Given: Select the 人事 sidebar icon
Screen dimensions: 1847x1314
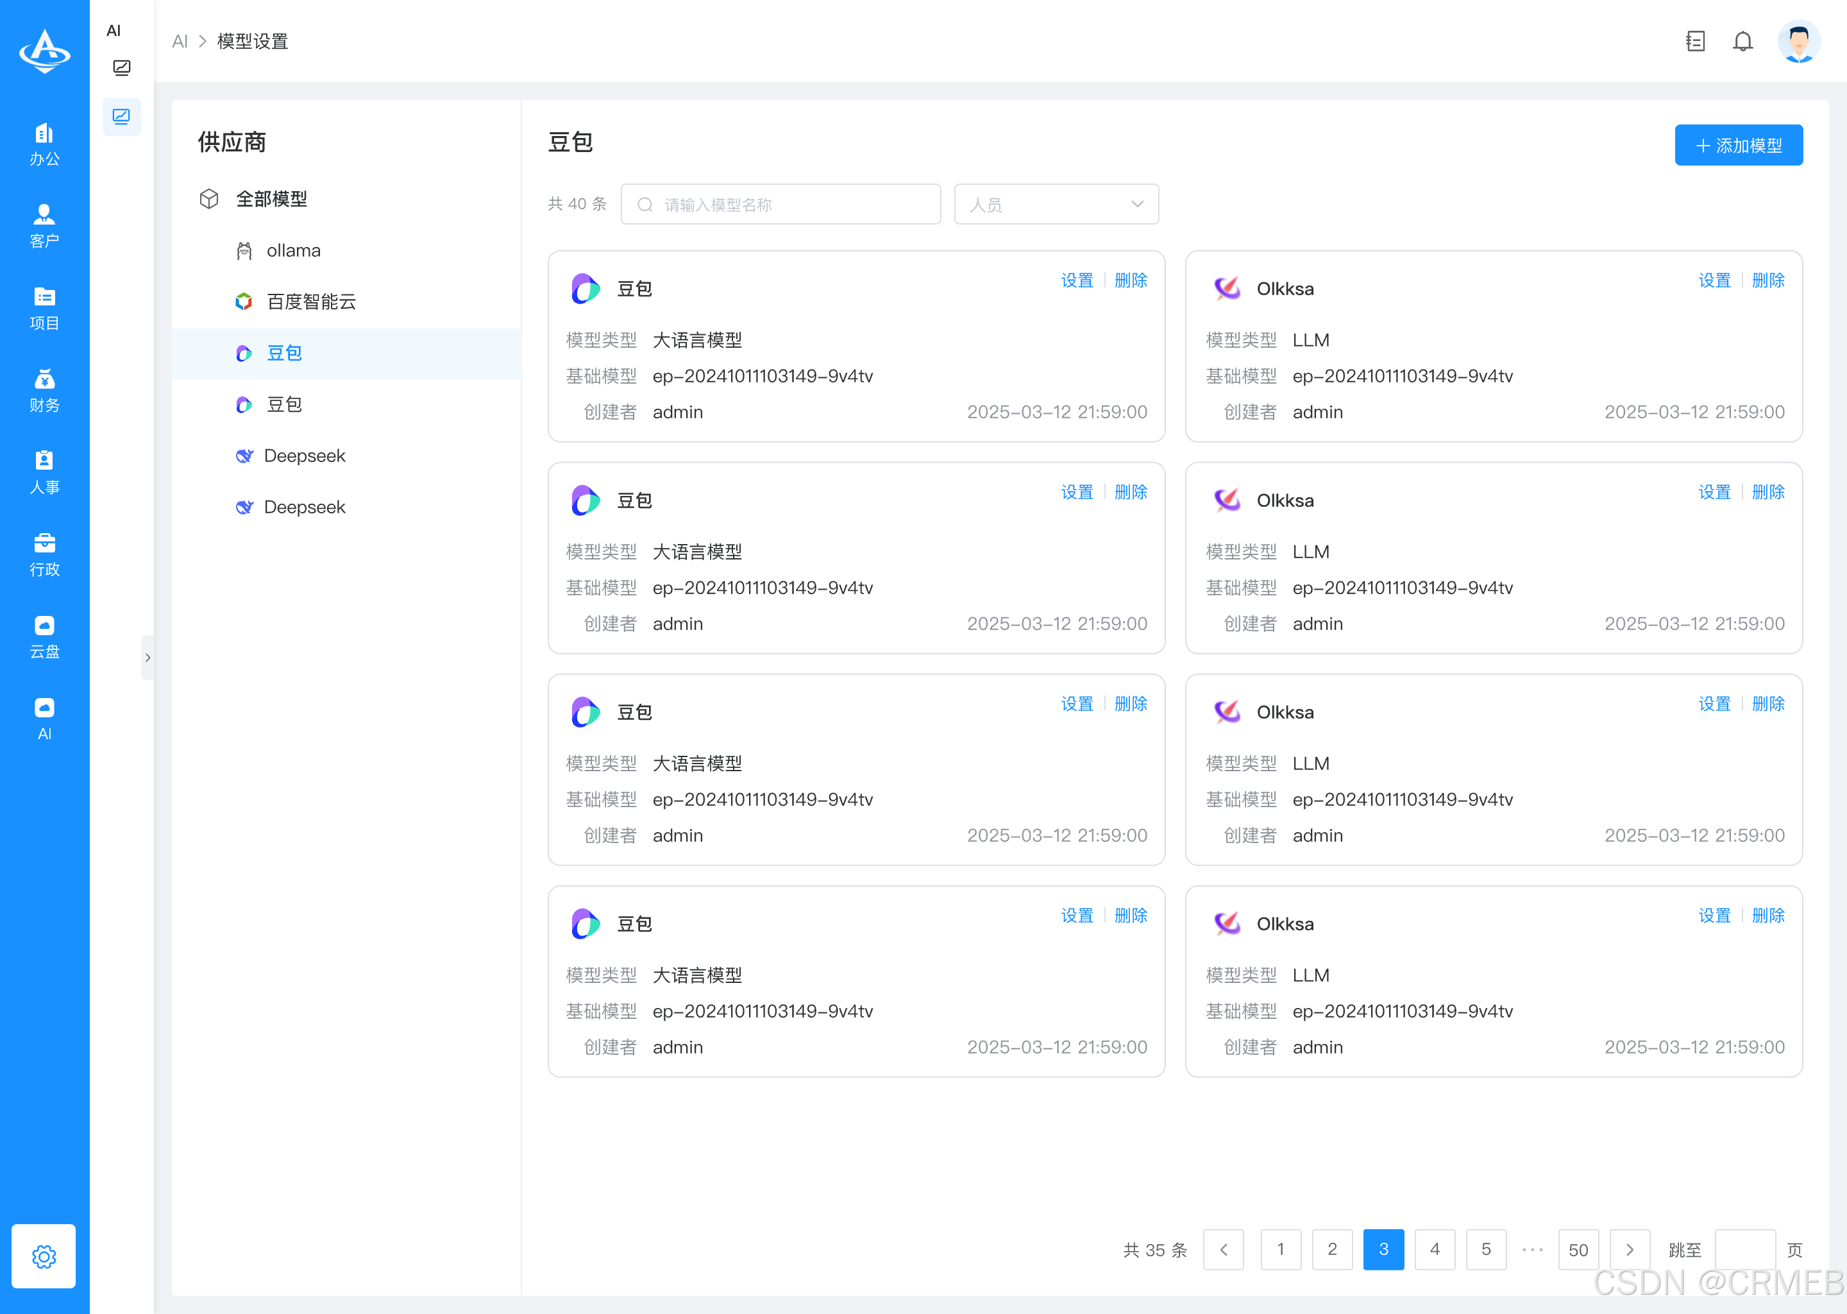Looking at the screenshot, I should coord(44,472).
